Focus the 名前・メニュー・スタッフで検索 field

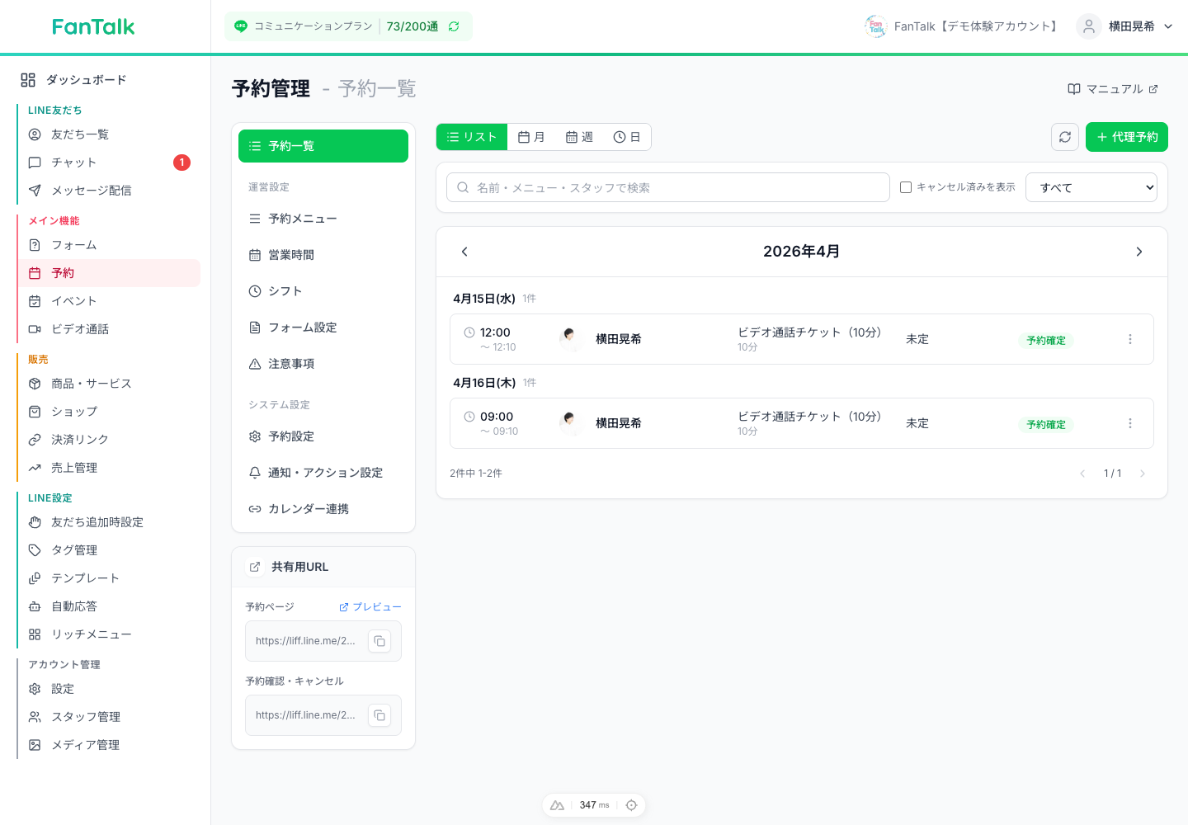tap(668, 187)
